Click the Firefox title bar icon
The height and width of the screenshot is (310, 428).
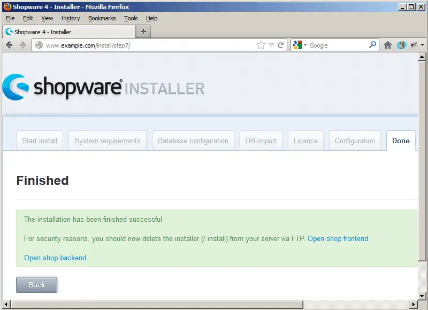[x=7, y=6]
